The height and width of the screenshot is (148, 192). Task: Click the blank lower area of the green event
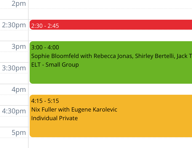click(x=110, y=76)
